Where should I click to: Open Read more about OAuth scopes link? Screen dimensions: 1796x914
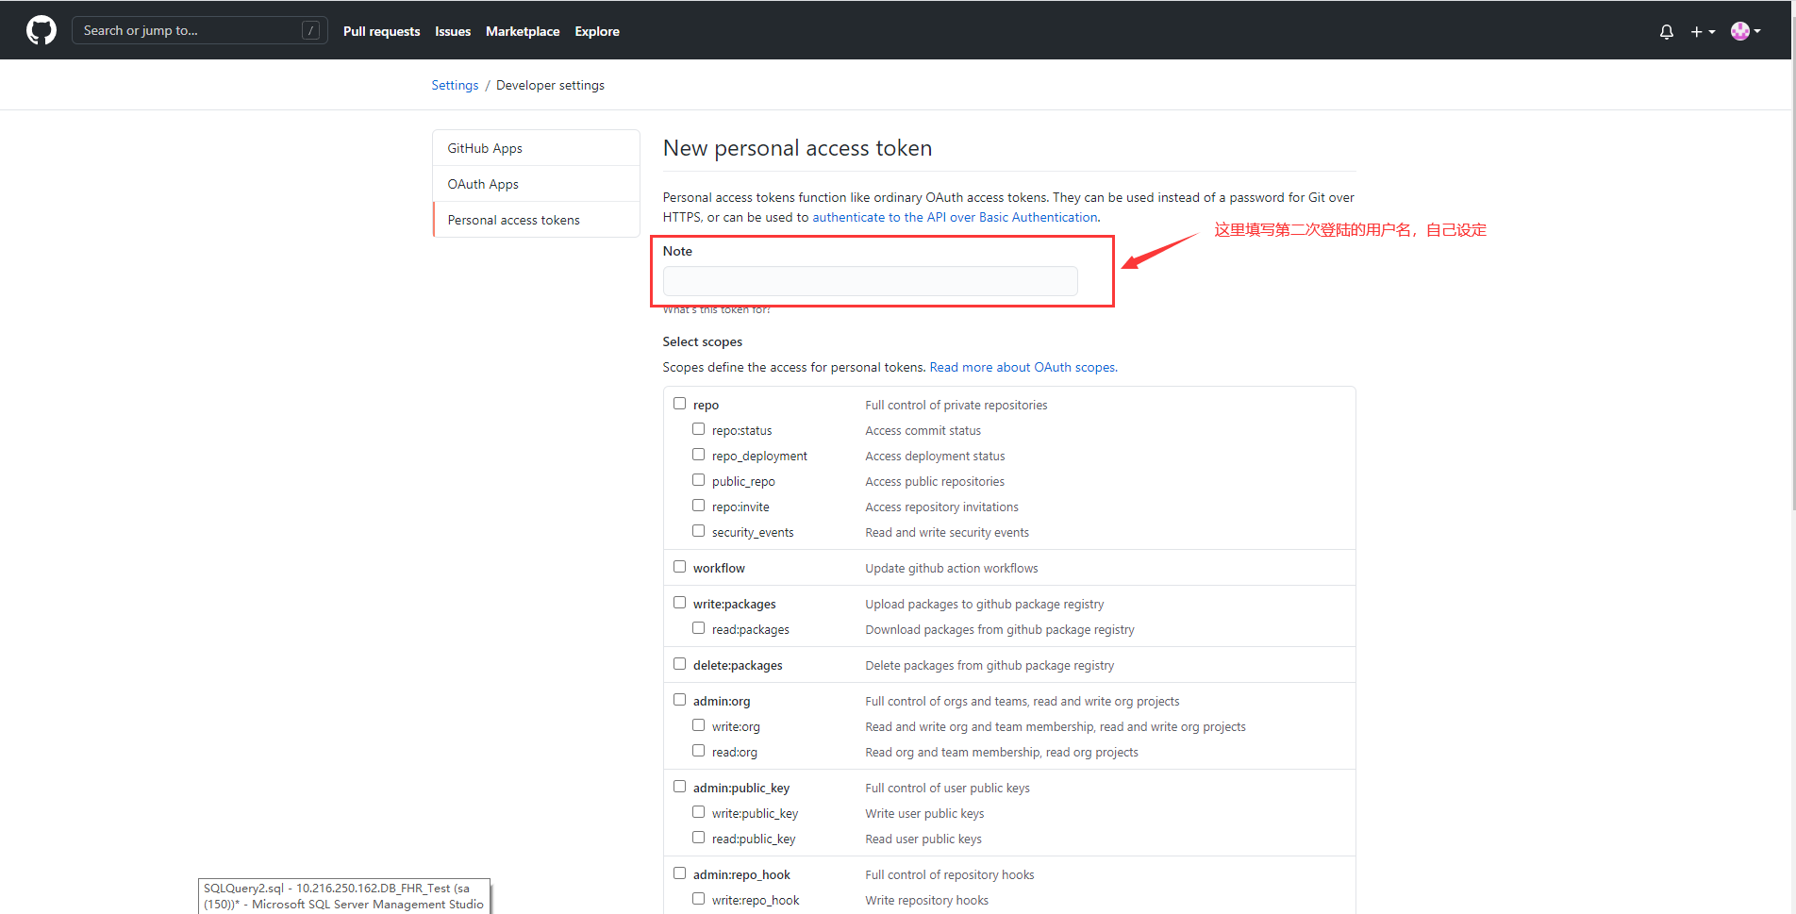click(1023, 367)
